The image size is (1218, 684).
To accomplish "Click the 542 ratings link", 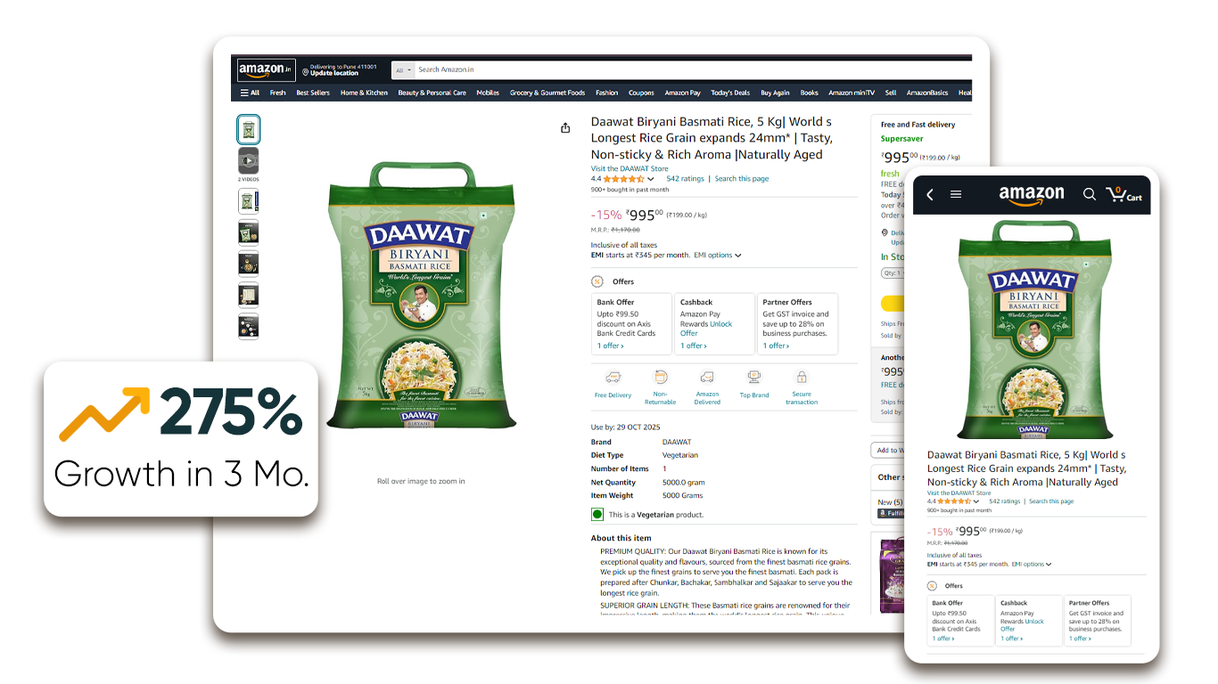I will pos(685,179).
